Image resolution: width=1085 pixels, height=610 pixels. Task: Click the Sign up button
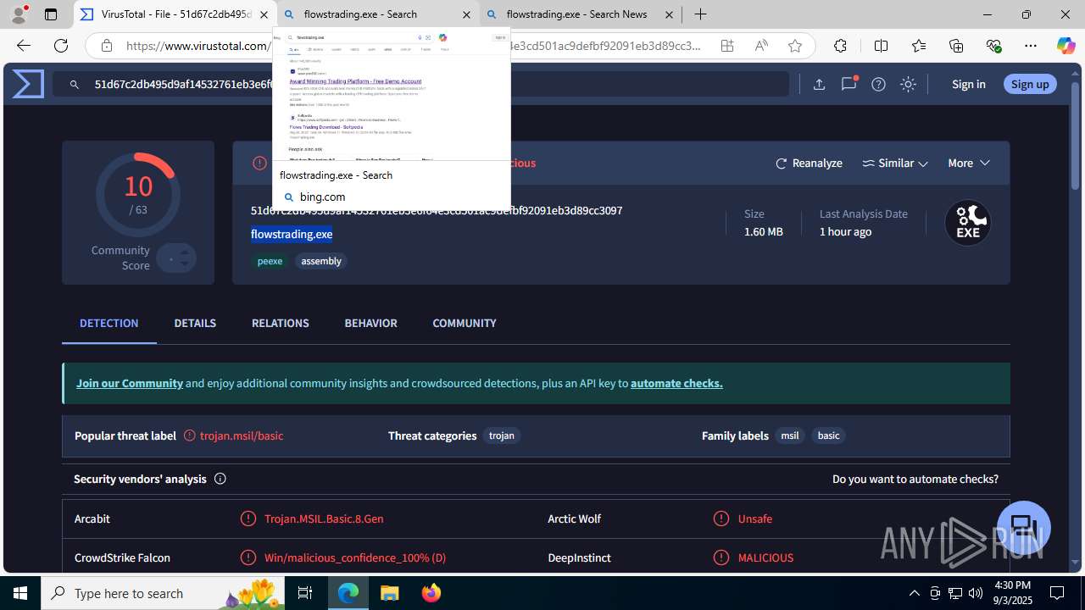tap(1030, 84)
